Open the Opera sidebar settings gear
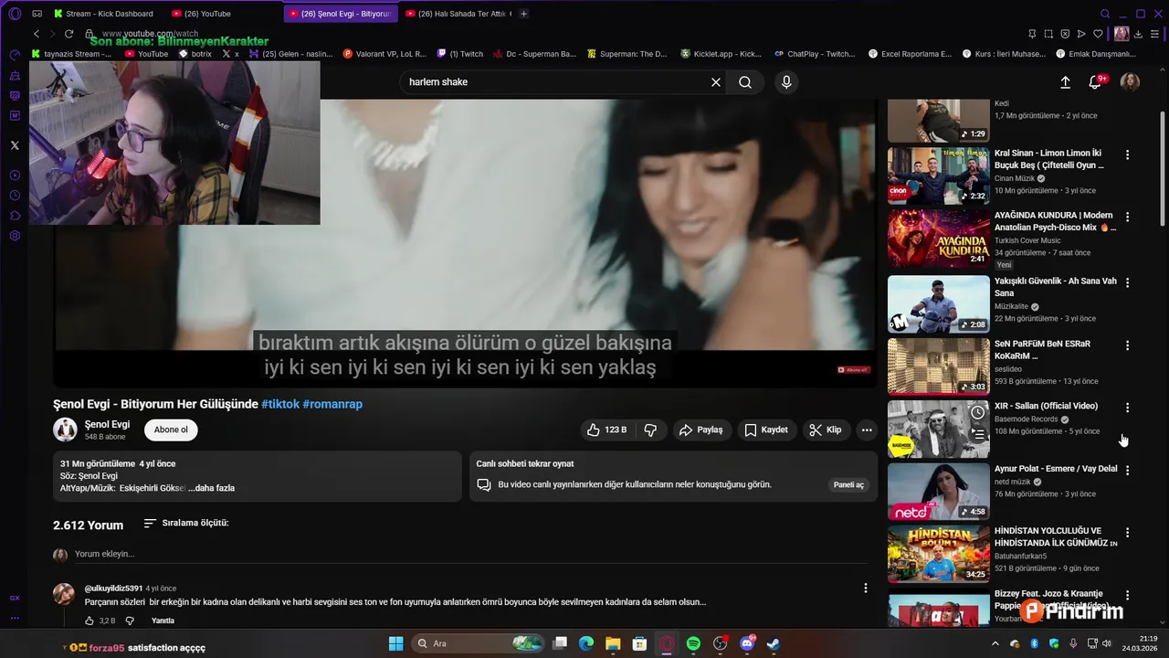The image size is (1169, 658). (x=15, y=236)
